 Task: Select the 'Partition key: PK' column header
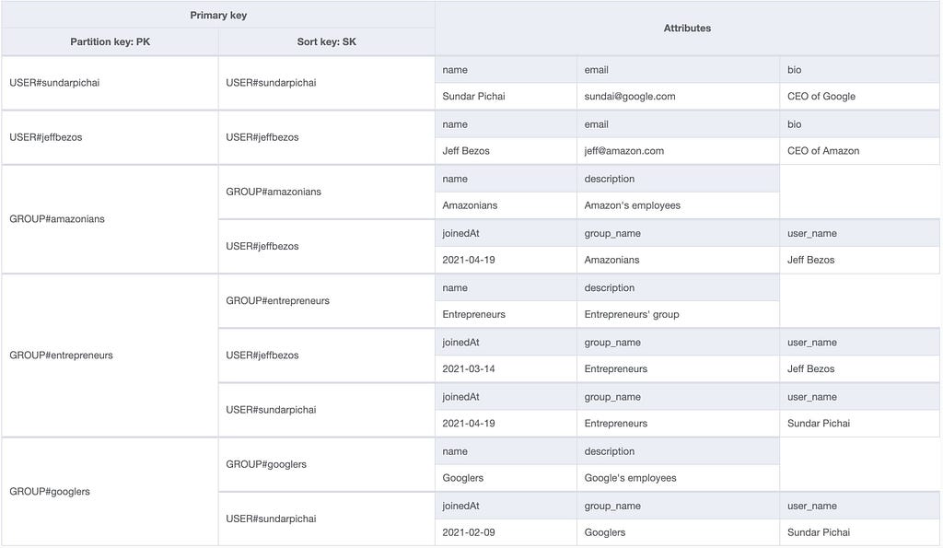[111, 41]
